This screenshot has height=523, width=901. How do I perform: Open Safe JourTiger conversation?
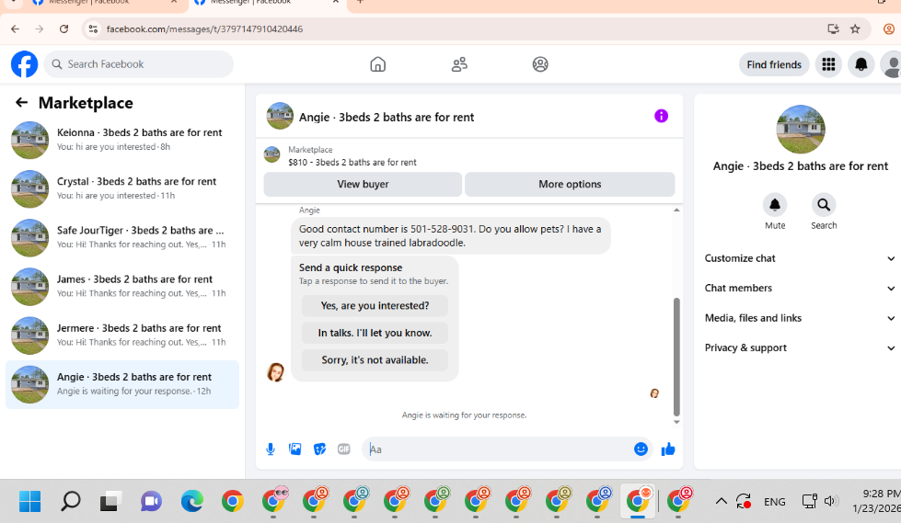(121, 237)
